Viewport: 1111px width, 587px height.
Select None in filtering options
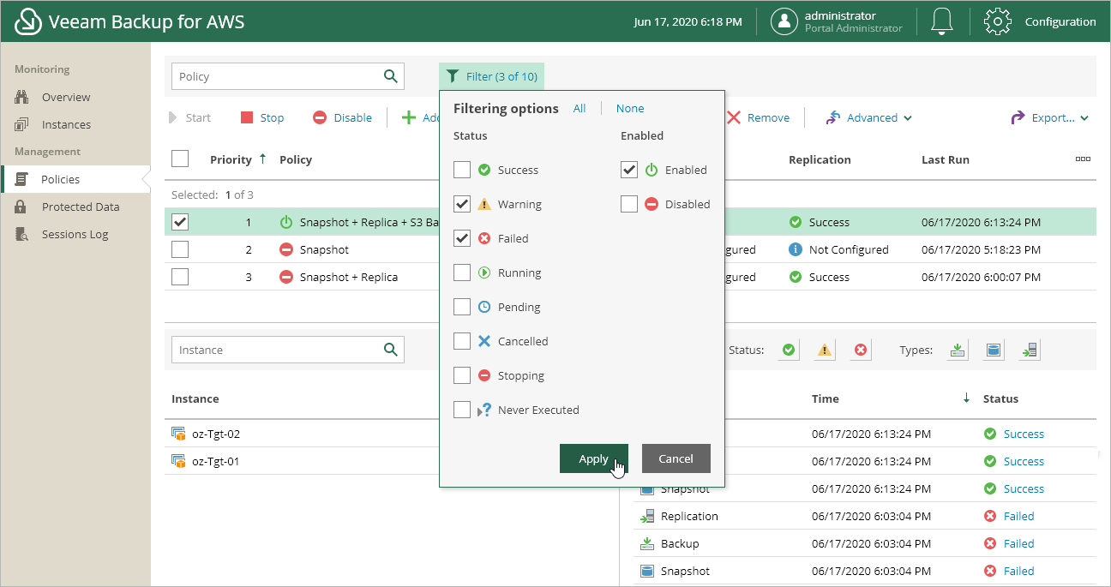point(630,108)
